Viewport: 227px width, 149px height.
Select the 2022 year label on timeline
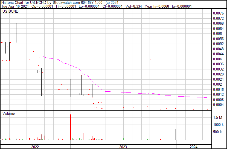[35, 147]
